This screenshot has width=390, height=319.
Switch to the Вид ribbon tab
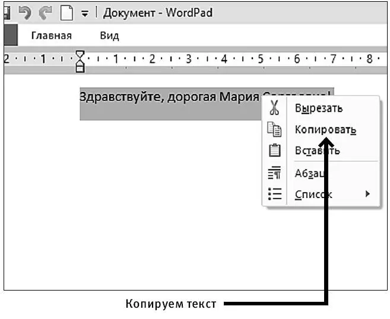(109, 36)
